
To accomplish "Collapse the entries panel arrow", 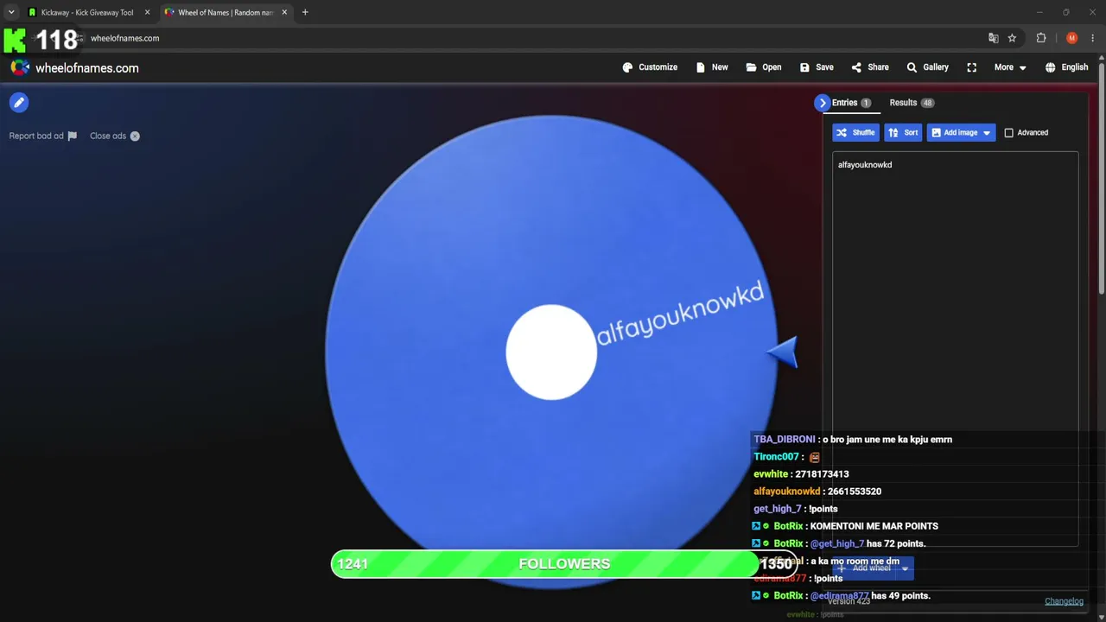I will coord(822,103).
